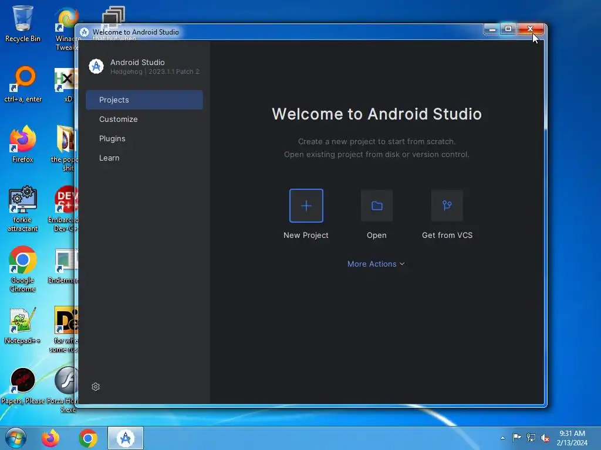Viewport: 601px width, 450px height.
Task: Select the Notepad++ desktop shortcut
Action: pos(23,325)
